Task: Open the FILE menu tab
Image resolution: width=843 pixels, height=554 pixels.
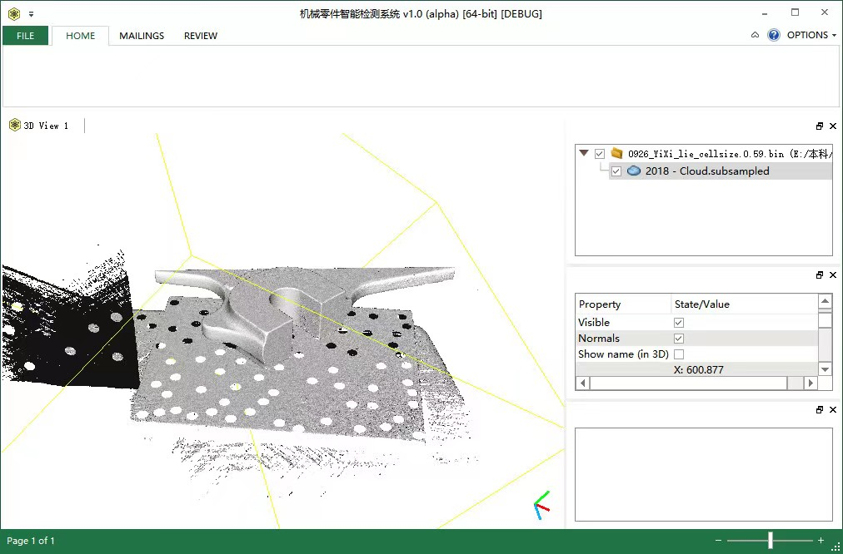Action: 25,36
